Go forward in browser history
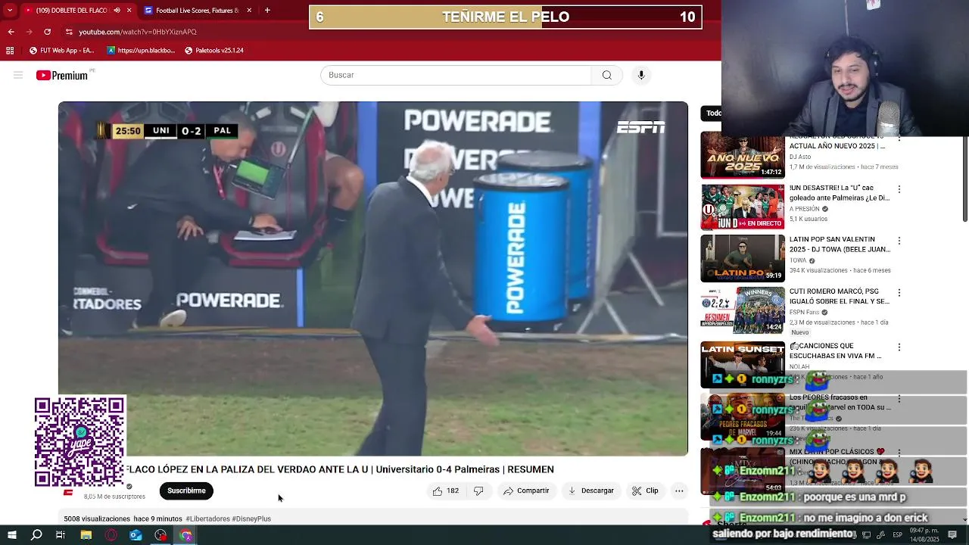 pyautogui.click(x=29, y=32)
